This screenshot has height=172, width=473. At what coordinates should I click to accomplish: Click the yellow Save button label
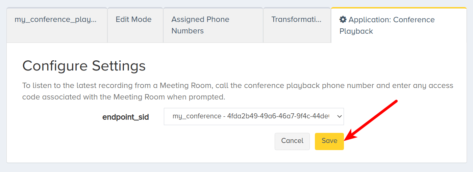[x=329, y=141]
